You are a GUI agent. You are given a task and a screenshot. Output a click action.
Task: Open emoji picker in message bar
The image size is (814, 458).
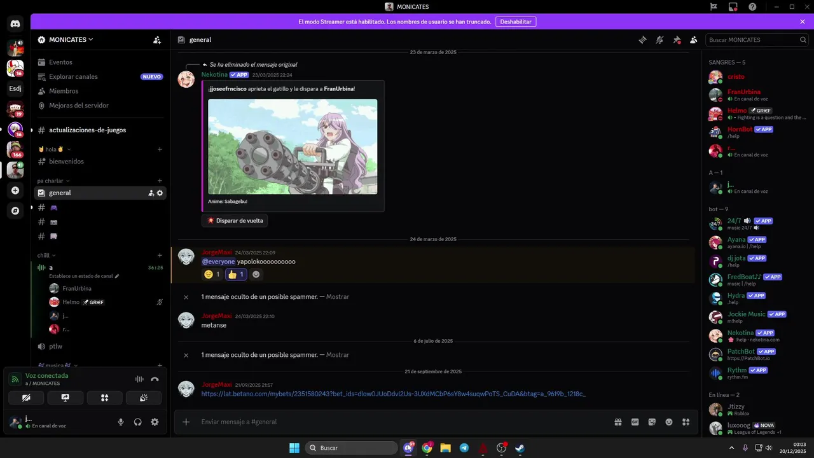669,422
